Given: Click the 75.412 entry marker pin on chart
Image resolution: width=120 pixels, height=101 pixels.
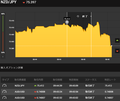Looking at the screenshot, I should click(x=67, y=22).
